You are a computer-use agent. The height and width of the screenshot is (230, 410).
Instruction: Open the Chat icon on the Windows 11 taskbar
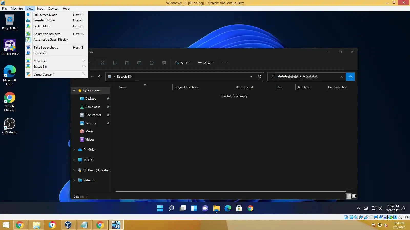[205, 209]
